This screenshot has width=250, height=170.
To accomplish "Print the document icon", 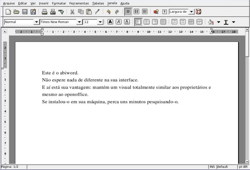I will tap(45, 12).
